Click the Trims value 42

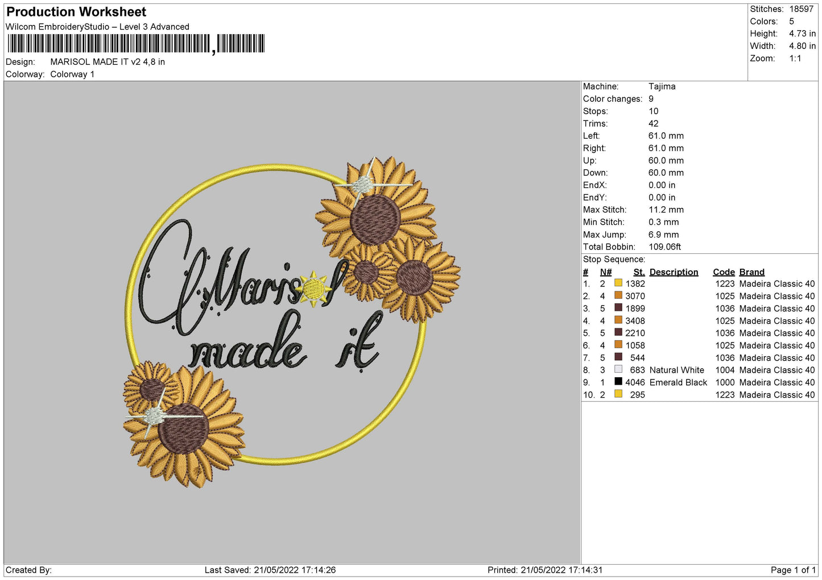click(654, 124)
